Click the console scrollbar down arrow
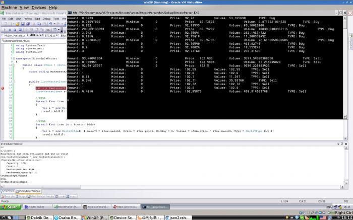This screenshot has width=353, height=220. click(345, 117)
